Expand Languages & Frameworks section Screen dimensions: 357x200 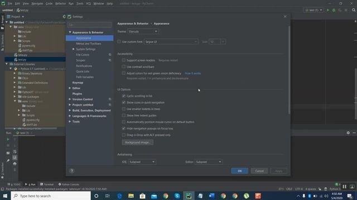[x=70, y=116]
